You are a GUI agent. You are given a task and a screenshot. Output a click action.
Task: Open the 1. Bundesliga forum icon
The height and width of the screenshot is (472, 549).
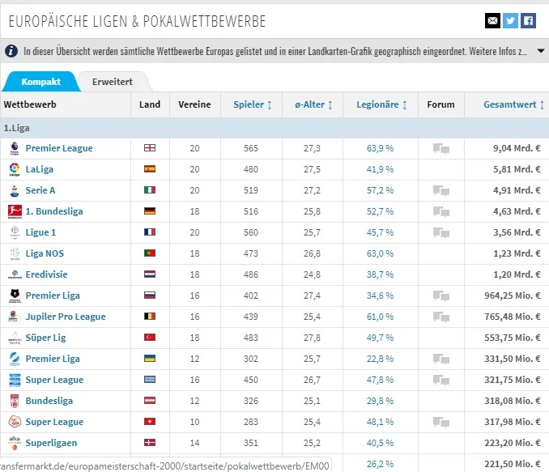[x=440, y=211]
